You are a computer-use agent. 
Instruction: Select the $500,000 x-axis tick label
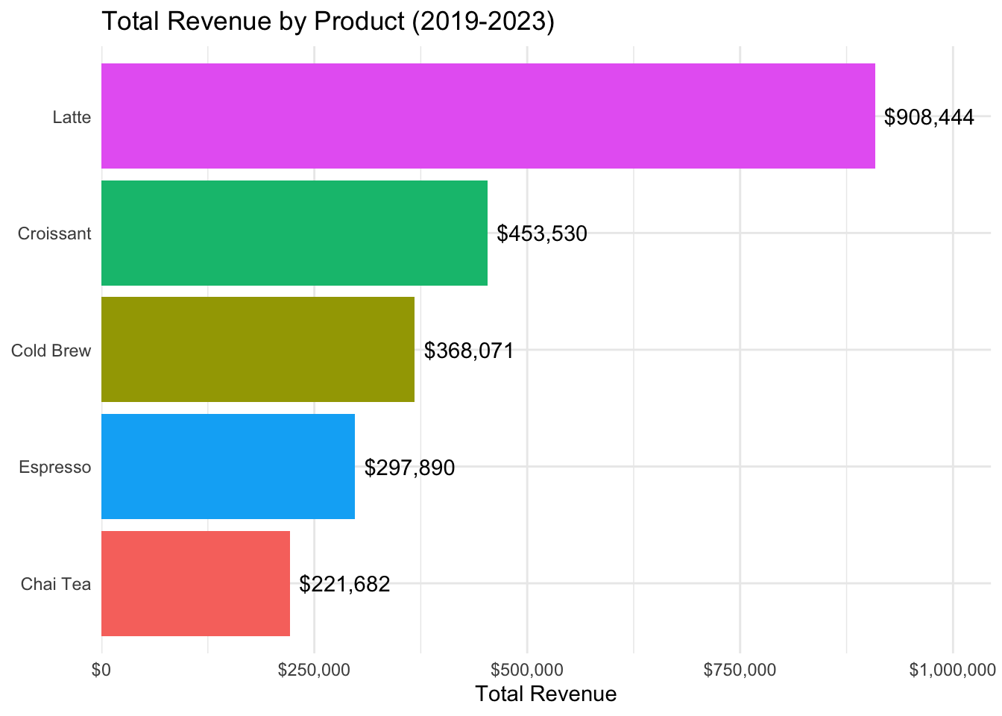[x=527, y=670]
